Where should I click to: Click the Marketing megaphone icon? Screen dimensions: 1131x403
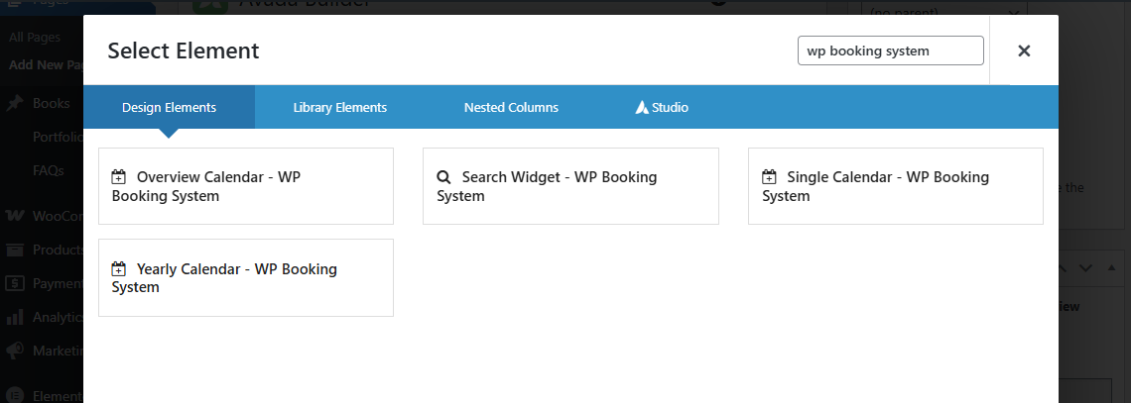[x=15, y=351]
